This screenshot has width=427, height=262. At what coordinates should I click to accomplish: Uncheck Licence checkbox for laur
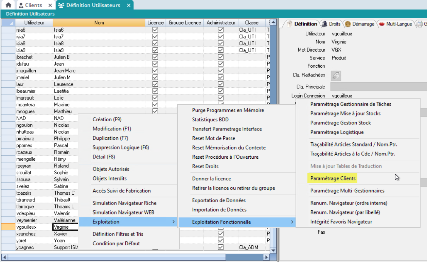pos(155,84)
